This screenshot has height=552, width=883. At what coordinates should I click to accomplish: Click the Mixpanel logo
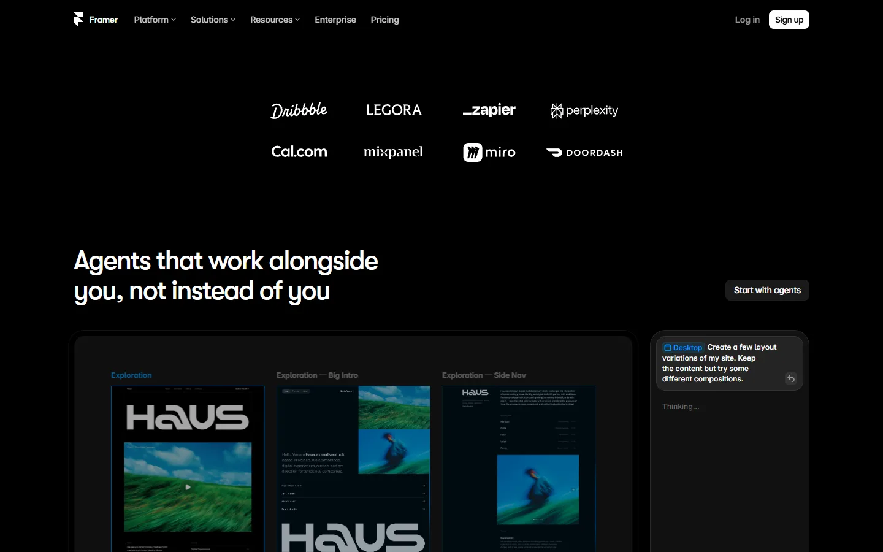point(393,152)
